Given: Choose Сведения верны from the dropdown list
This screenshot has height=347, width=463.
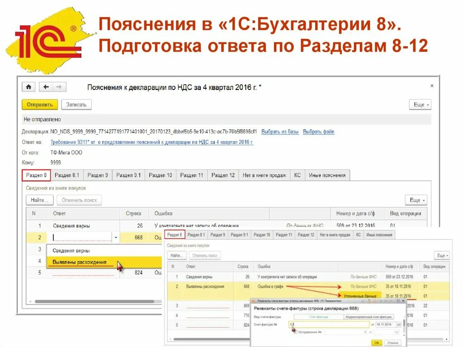Looking at the screenshot, I should [x=104, y=251].
